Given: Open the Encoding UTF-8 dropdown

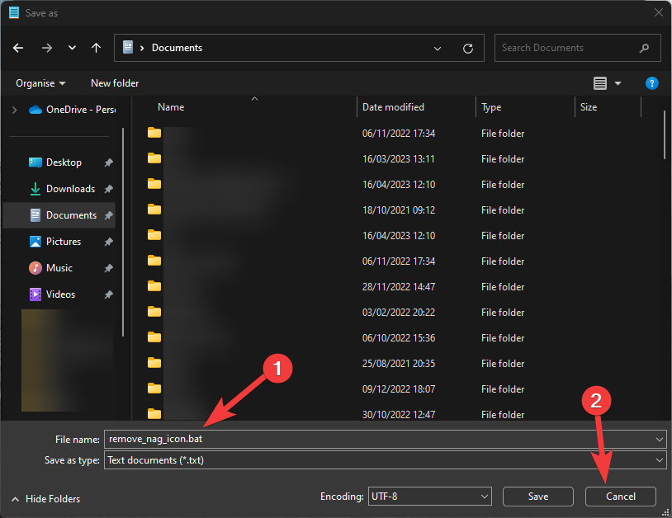Looking at the screenshot, I should pyautogui.click(x=484, y=497).
